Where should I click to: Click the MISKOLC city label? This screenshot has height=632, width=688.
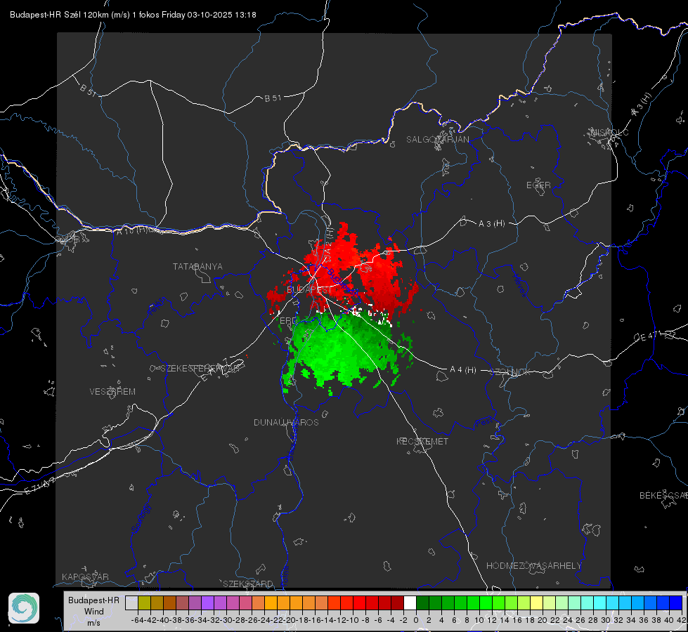coord(609,132)
